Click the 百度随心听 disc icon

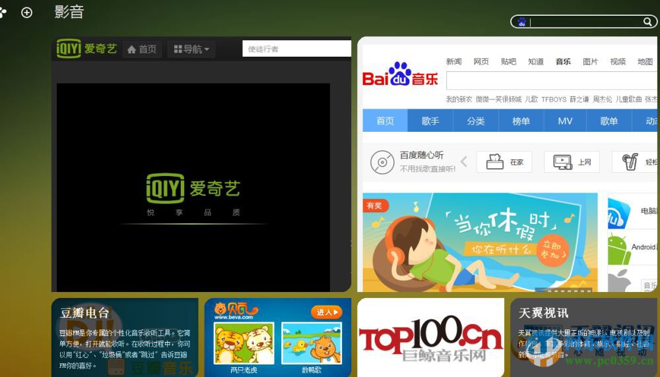point(382,162)
